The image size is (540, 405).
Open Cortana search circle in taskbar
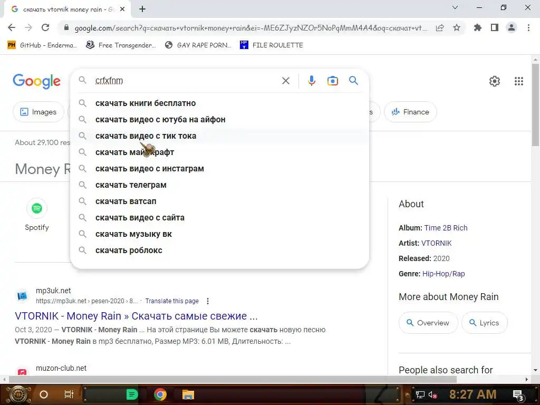[44, 394]
